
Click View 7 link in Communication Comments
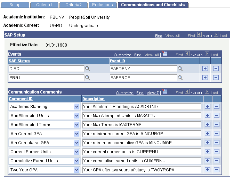point(153,93)
